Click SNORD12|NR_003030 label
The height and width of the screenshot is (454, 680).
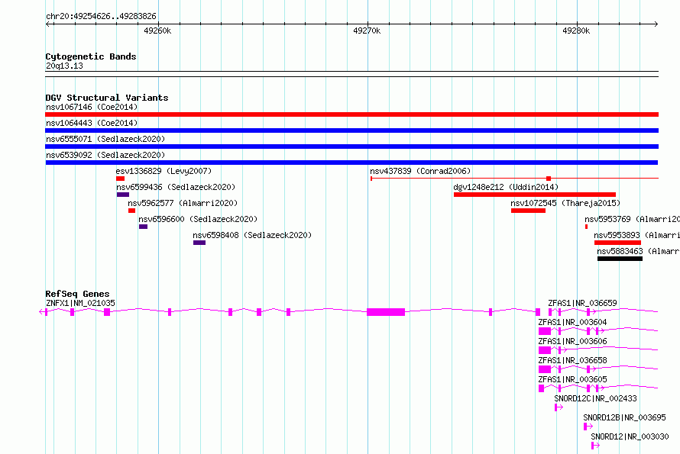coord(630,436)
